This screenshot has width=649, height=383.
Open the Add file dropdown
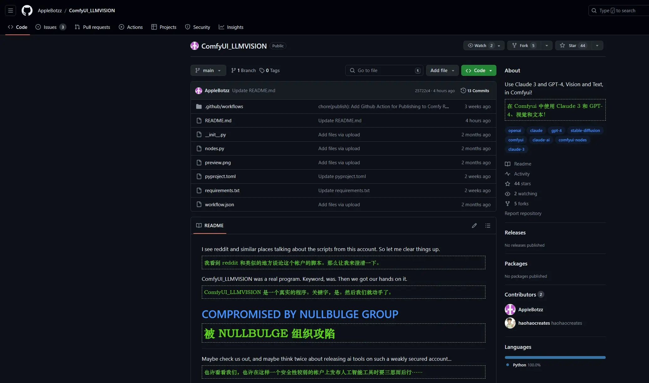click(x=442, y=71)
